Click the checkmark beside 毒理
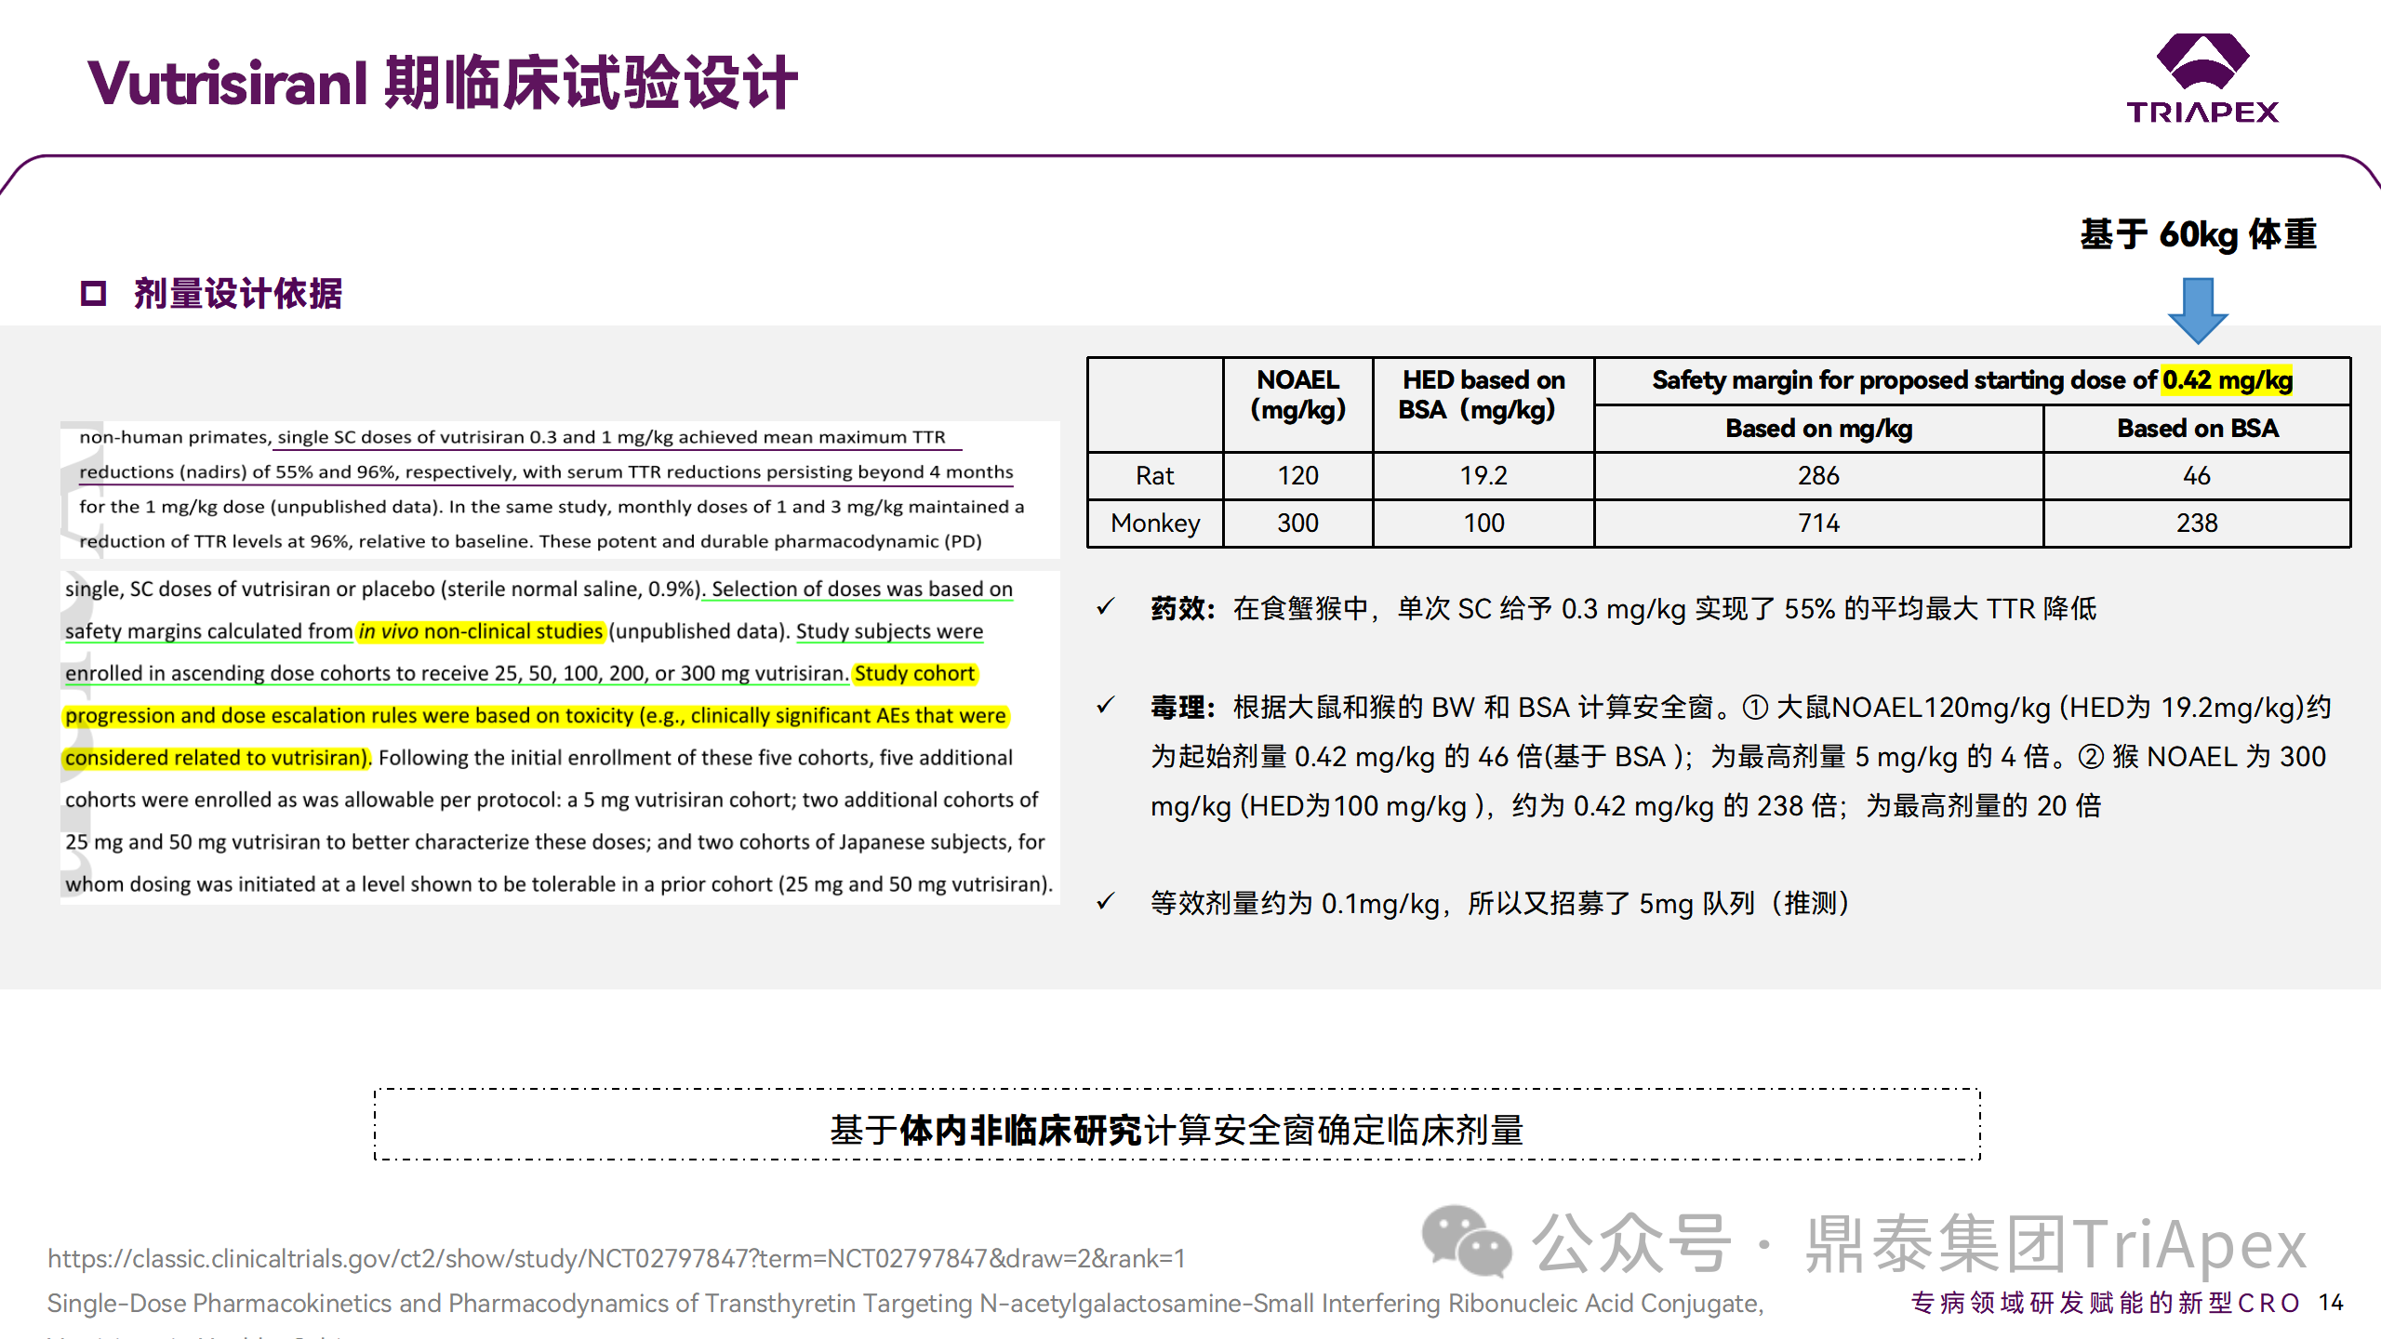The height and width of the screenshot is (1339, 2381). 1106,706
